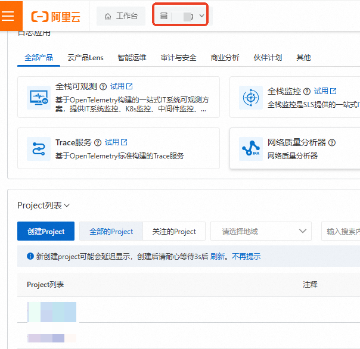This screenshot has height=349, width=360.
Task: Click the stacked-resource icon in header dropdown
Action: coord(164,16)
